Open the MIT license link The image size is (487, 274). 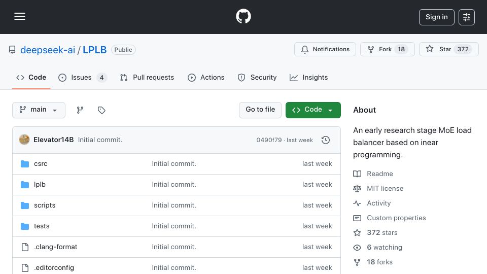[378, 189]
